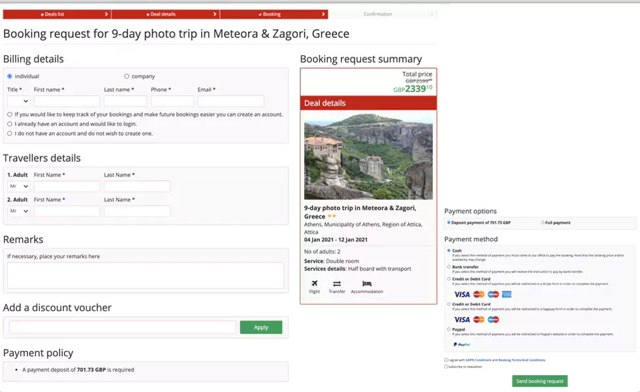The image size is (640, 392).
Task: Open the Booking Terms And Conditions link
Action: tap(521, 359)
